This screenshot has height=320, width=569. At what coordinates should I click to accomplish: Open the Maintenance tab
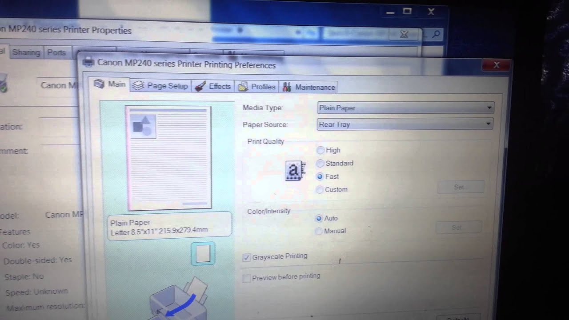tap(309, 87)
